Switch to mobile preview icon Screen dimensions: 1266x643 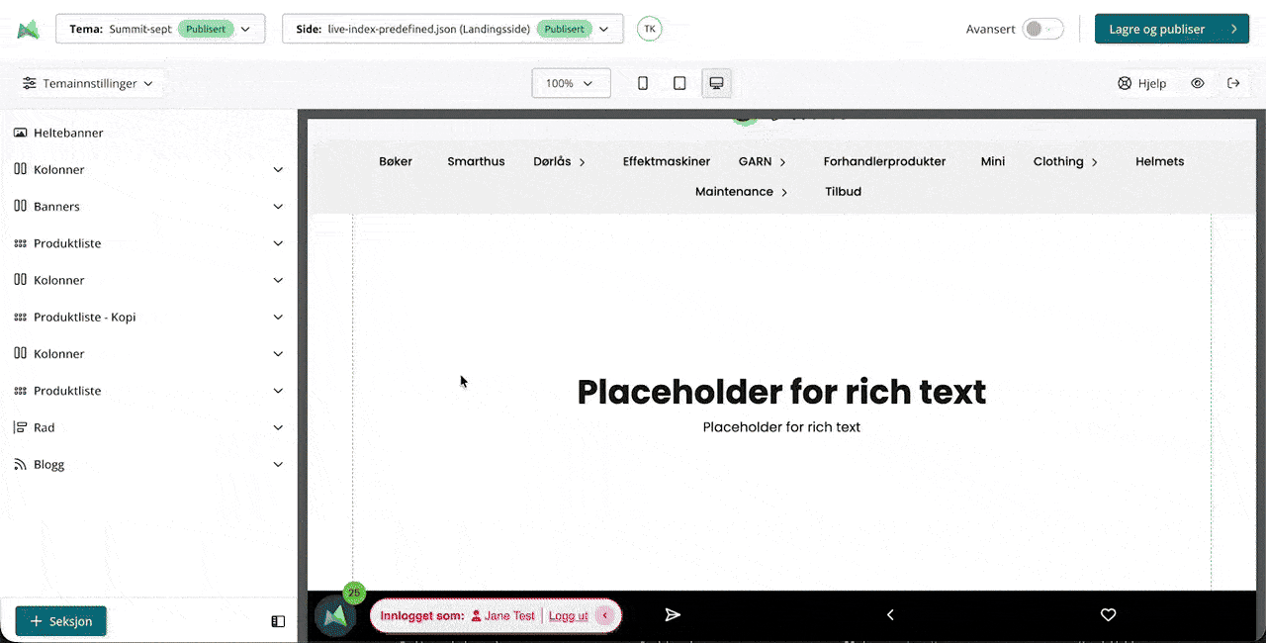click(x=643, y=83)
